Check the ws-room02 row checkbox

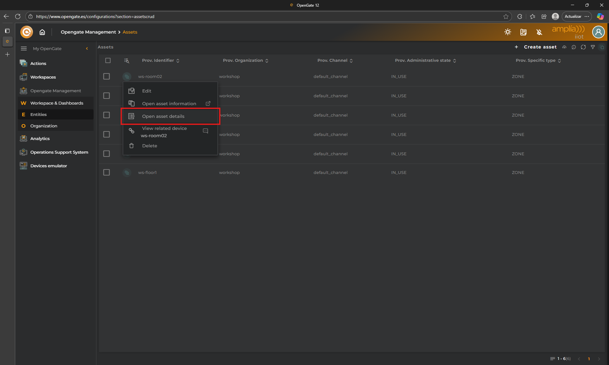tap(107, 76)
